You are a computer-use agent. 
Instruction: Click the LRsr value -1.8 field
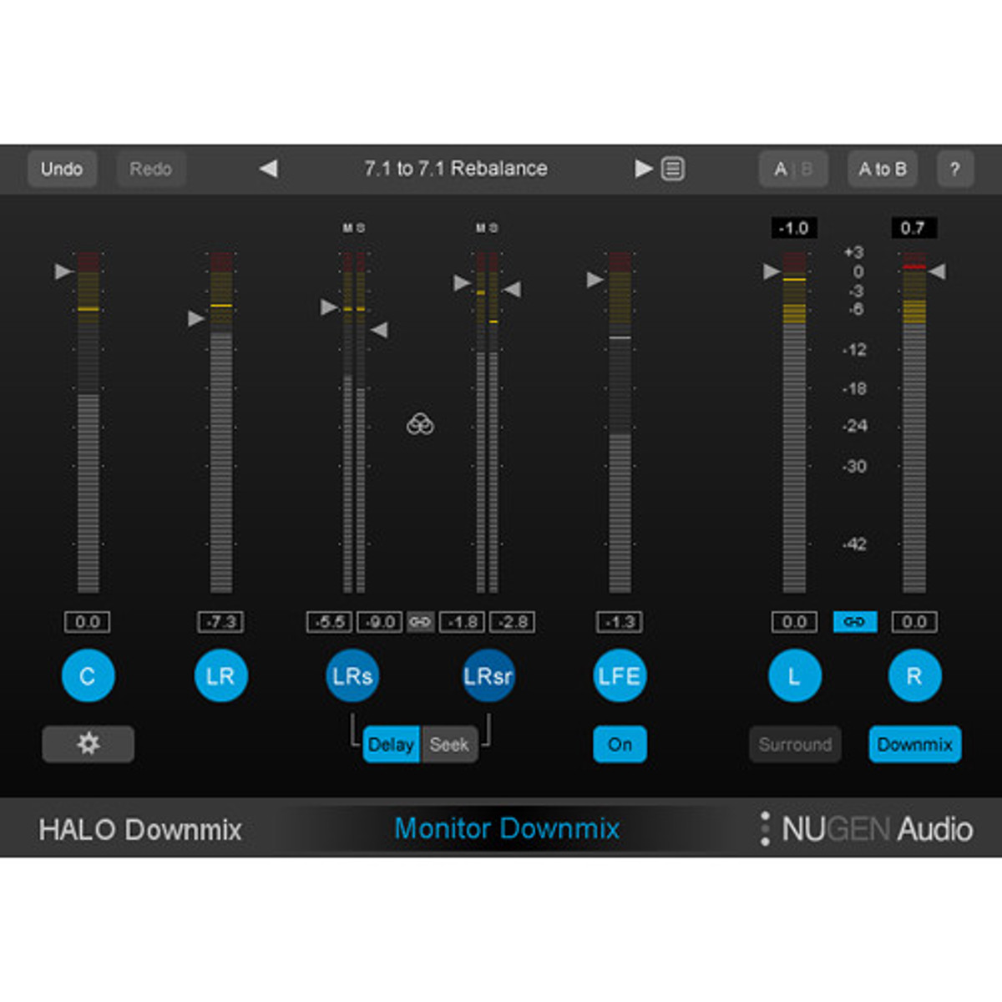tap(462, 622)
